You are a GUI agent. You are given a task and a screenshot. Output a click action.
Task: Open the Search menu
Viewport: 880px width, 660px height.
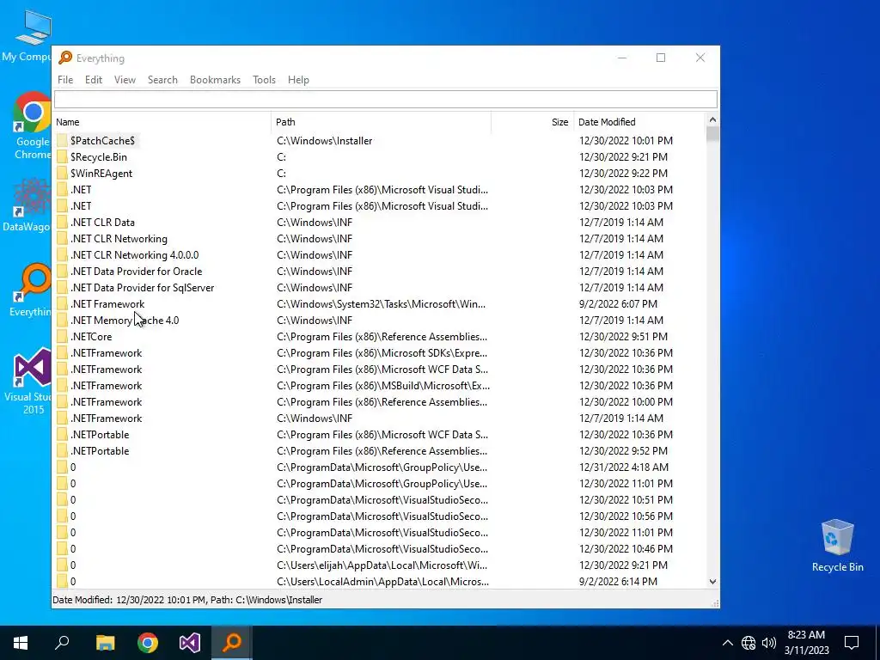[x=162, y=80]
